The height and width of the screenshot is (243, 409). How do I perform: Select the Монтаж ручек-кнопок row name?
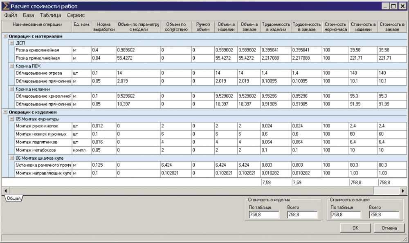pyautogui.click(x=43, y=126)
